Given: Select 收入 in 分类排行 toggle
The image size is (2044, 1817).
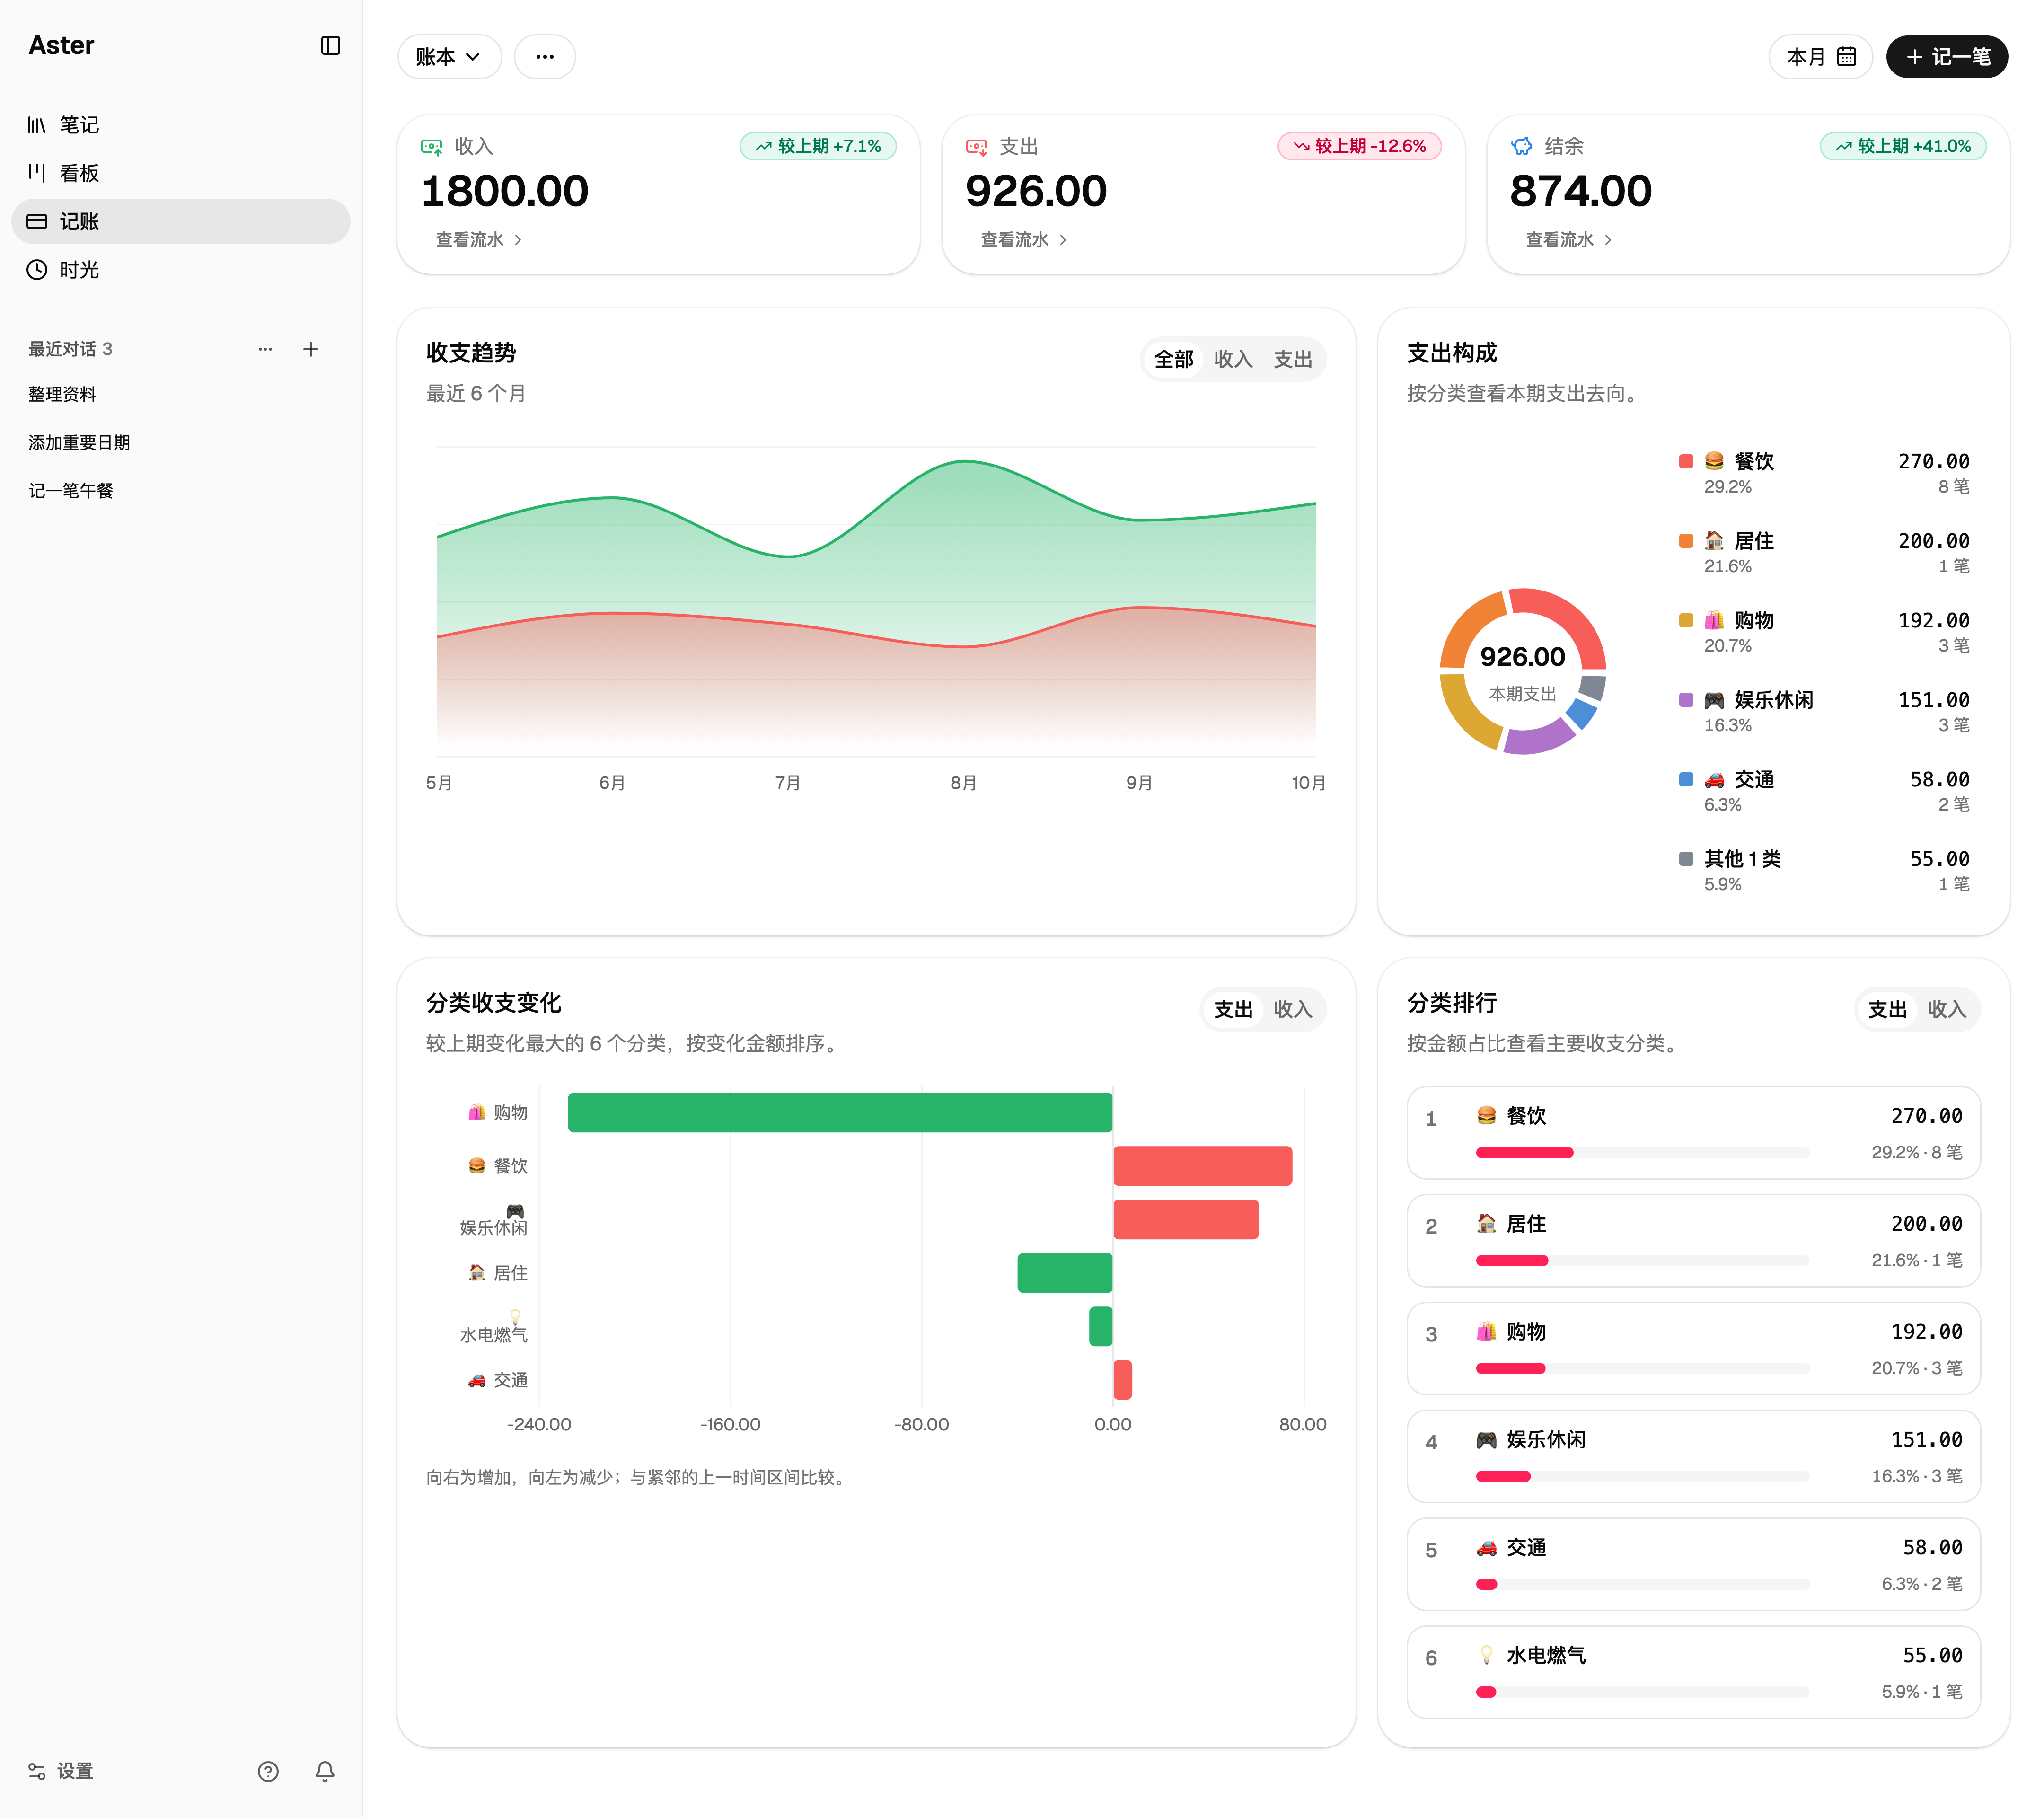Looking at the screenshot, I should [1947, 1010].
